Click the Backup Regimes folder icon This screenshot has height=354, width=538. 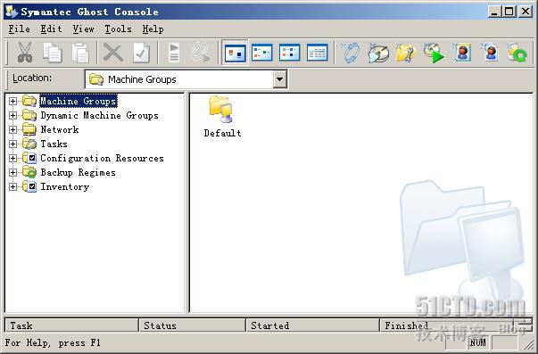(x=29, y=172)
